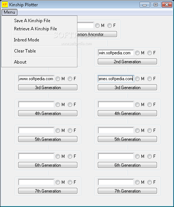Screen dimensions: 174x207
Task: Select F for left 3rd Generation
Action: point(70,79)
